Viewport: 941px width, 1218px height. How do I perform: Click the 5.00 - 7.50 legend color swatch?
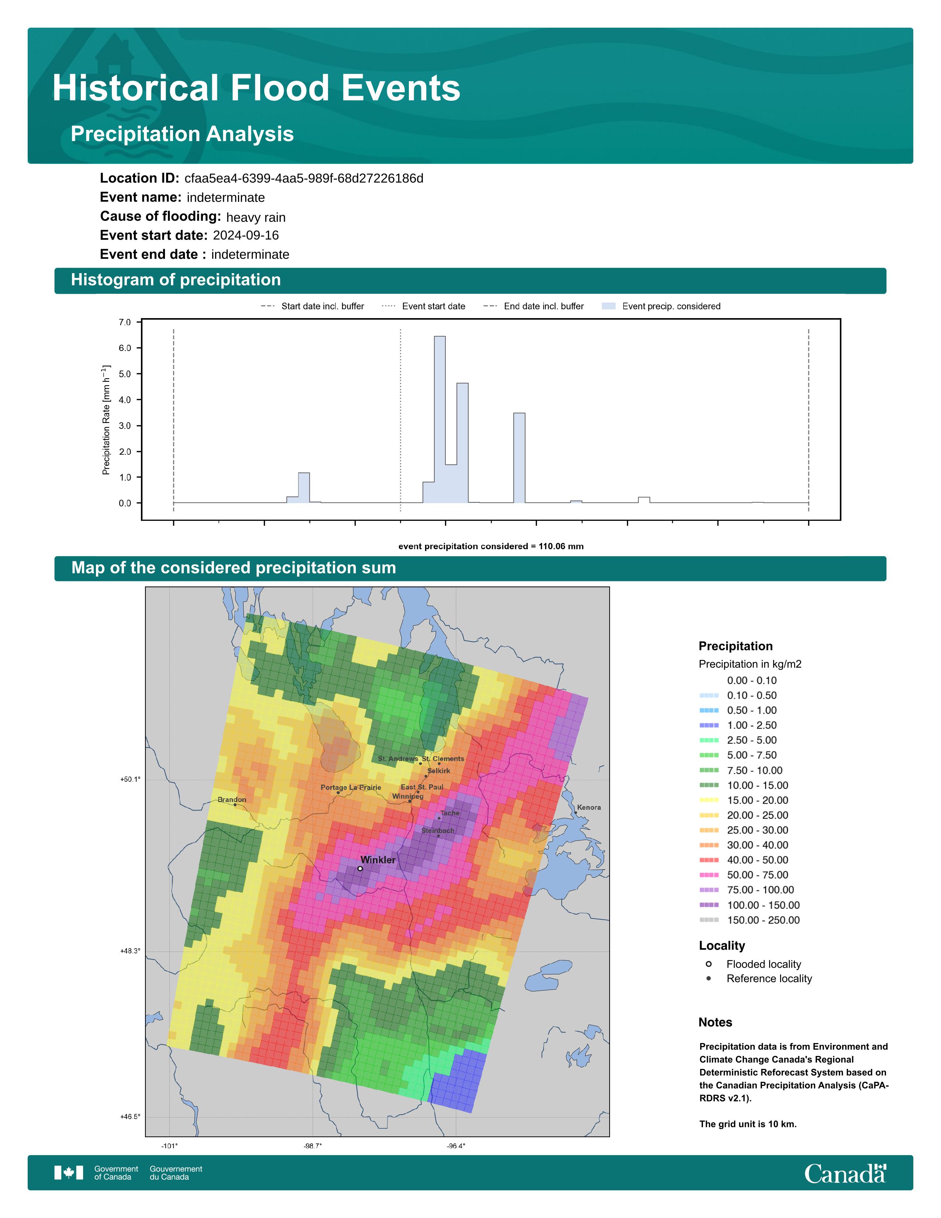point(709,755)
